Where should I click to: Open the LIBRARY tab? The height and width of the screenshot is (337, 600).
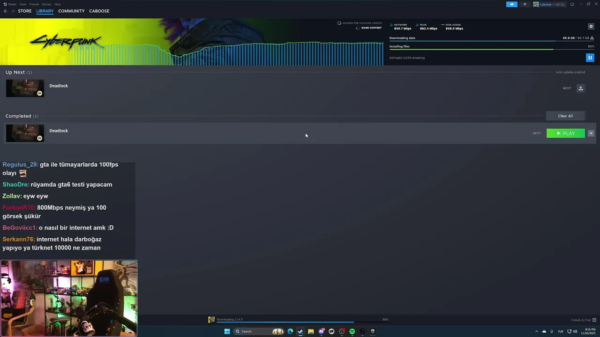point(45,11)
